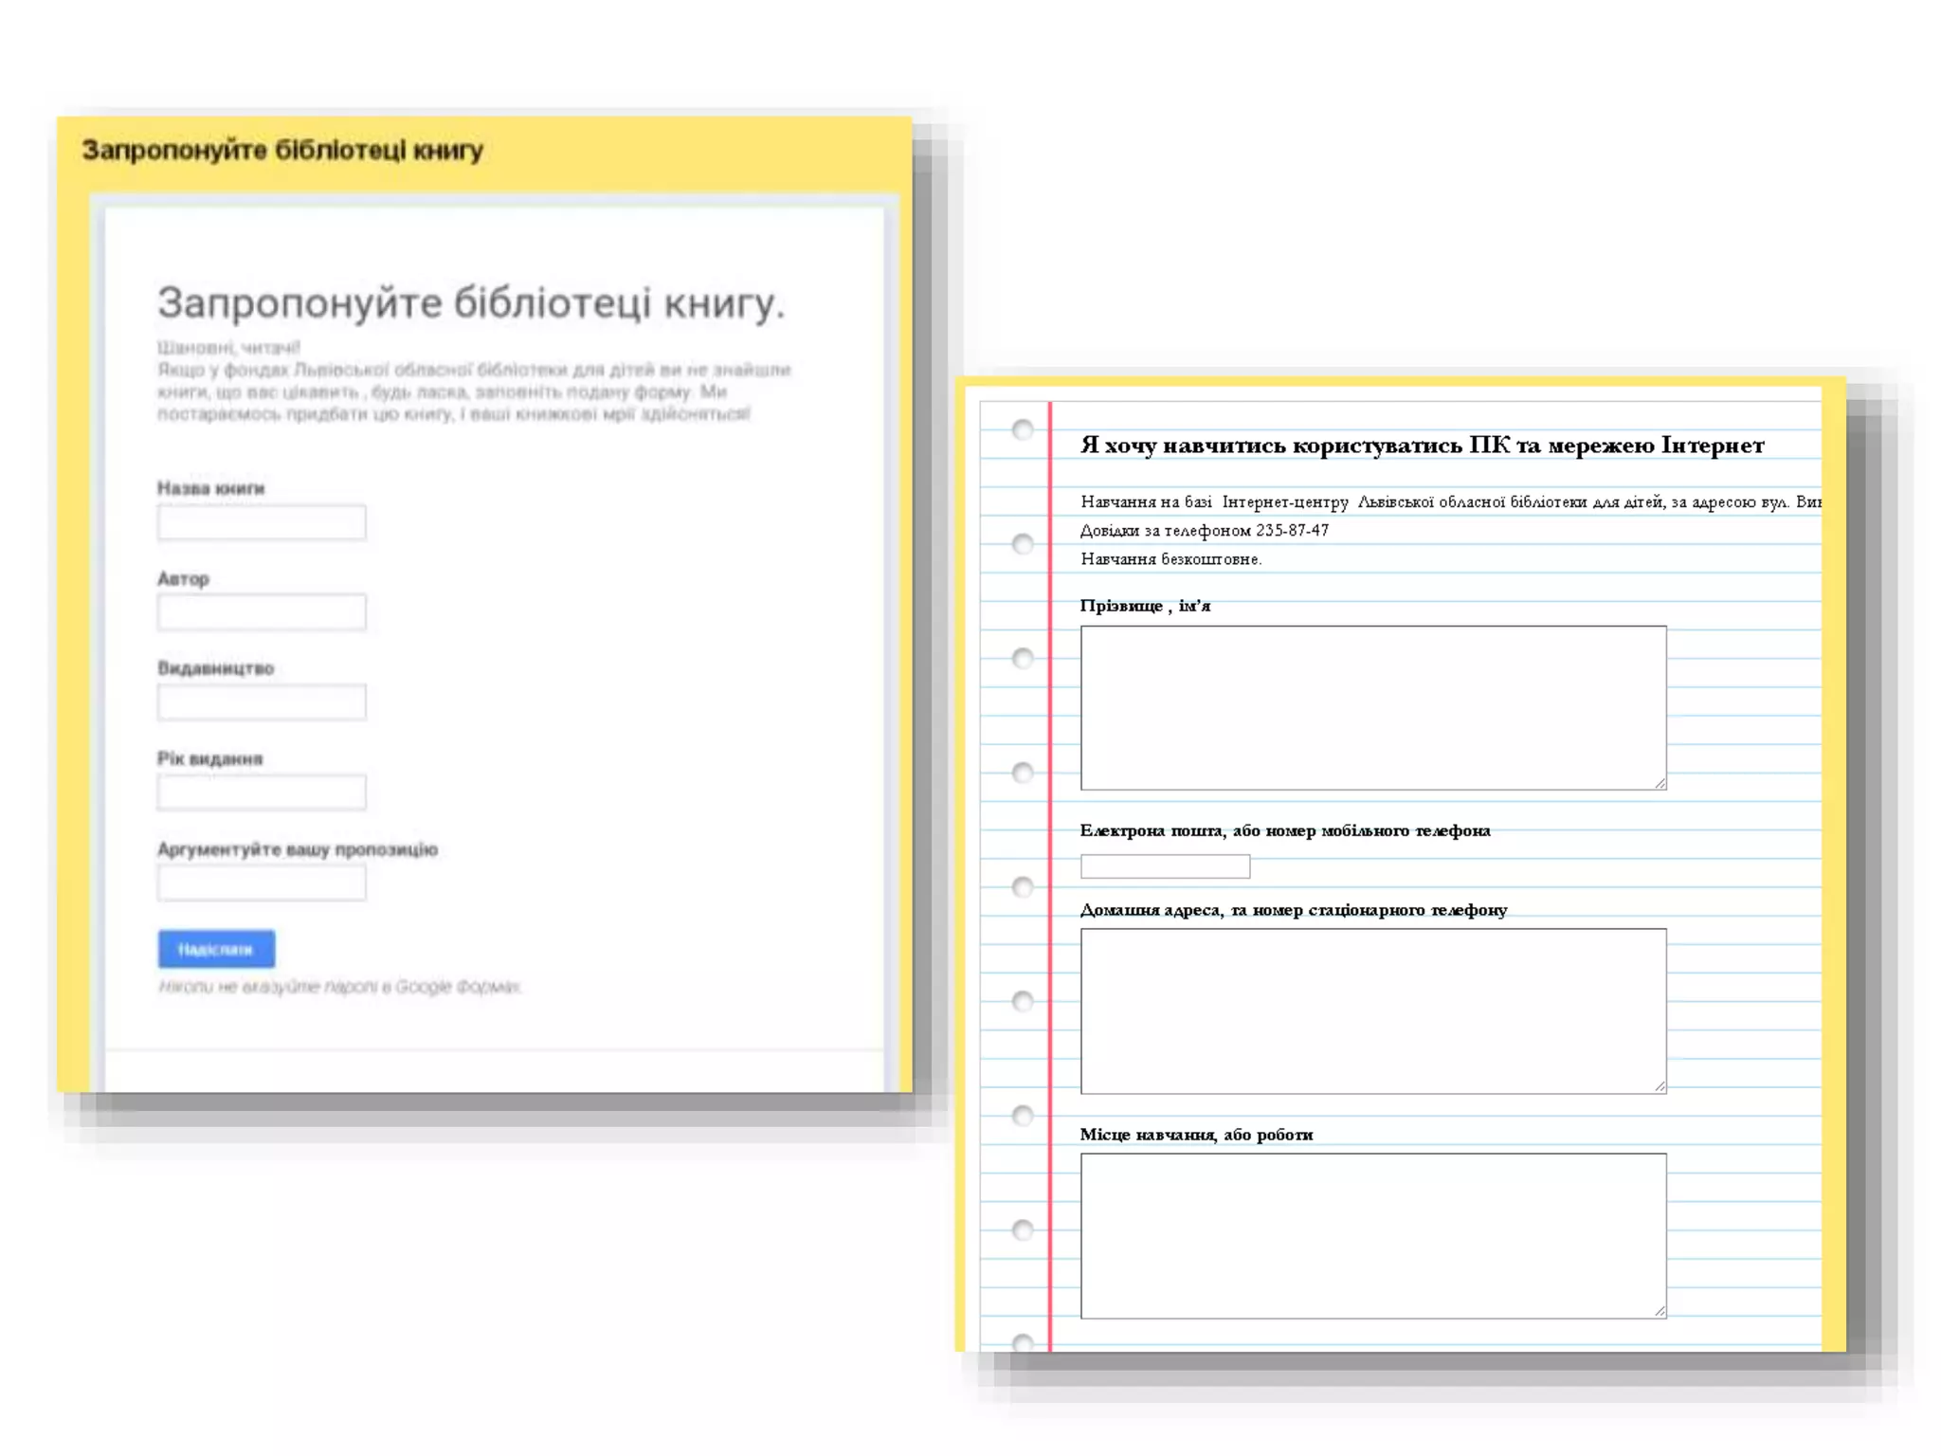Click the 'Видавництво' input field
The image size is (1941, 1456).
pyautogui.click(x=262, y=702)
